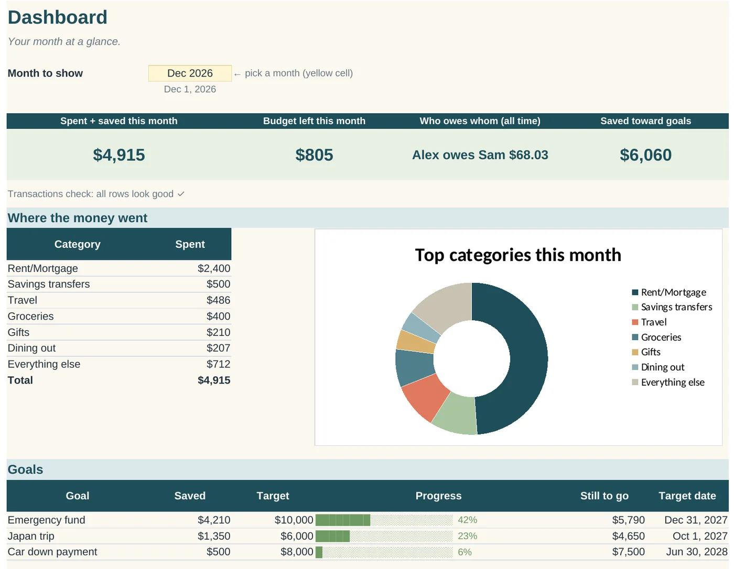Click the "Category" column header
This screenshot has width=734, height=569.
point(78,244)
